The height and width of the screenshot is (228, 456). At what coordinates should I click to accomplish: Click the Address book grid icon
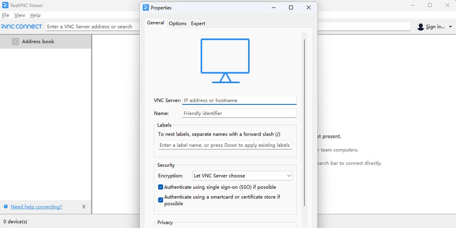pos(15,42)
